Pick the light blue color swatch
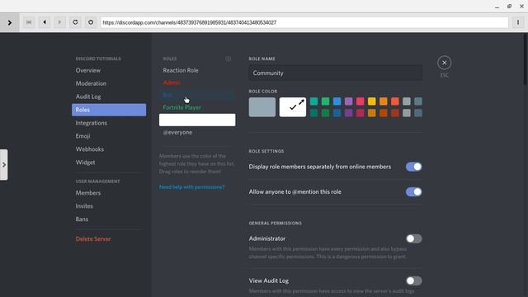Viewport: 528px width, 297px height. [x=337, y=101]
